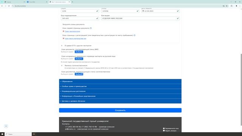Expand the 'Особые права и преимущества' section

pos(120,87)
